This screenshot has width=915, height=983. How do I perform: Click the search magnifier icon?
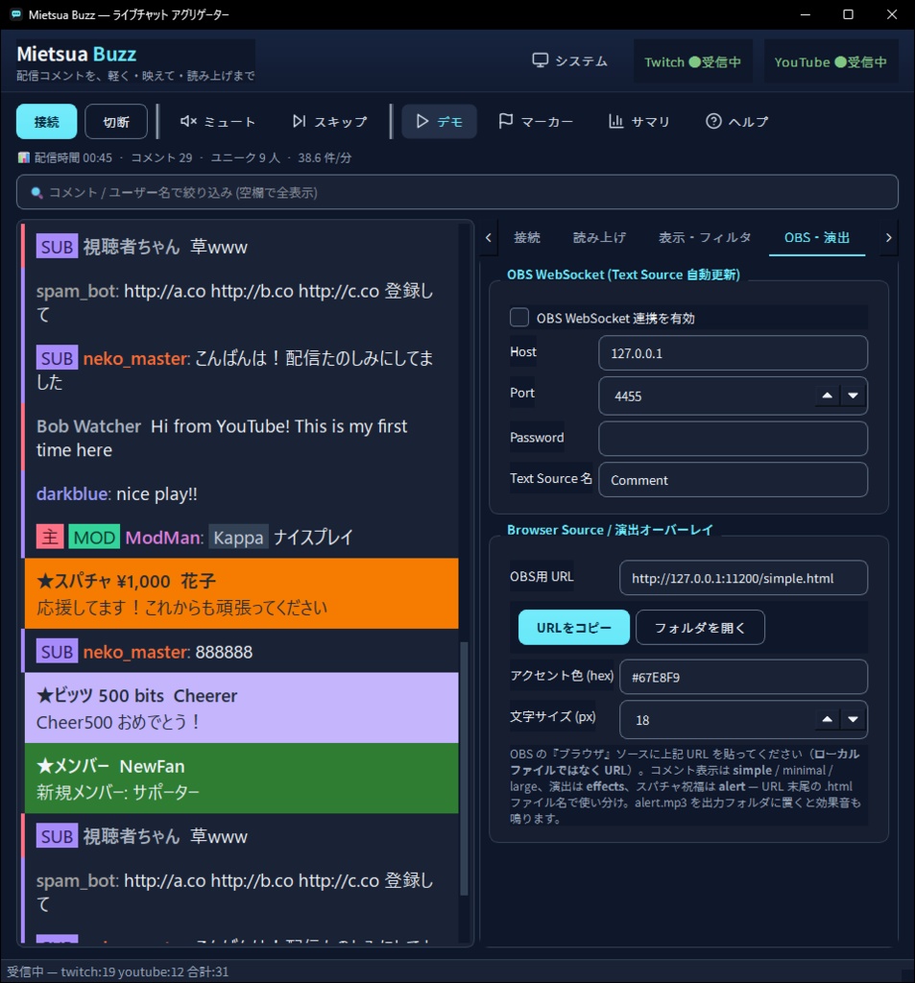37,192
